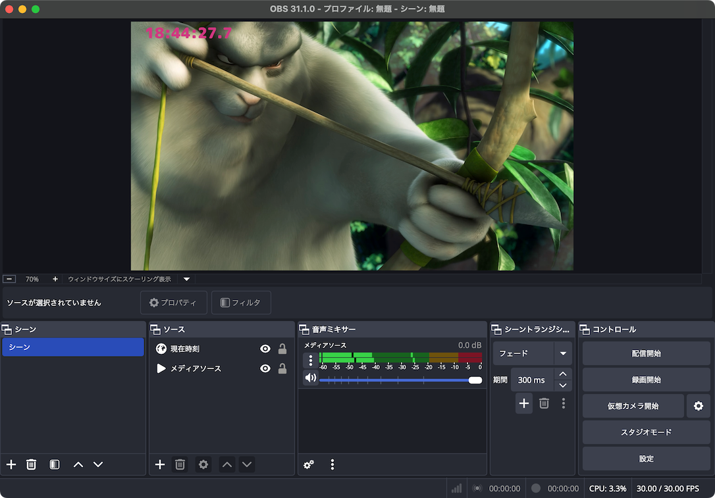This screenshot has width=715, height=498.
Task: Select the 現在時刻 source row
Action: (x=222, y=349)
